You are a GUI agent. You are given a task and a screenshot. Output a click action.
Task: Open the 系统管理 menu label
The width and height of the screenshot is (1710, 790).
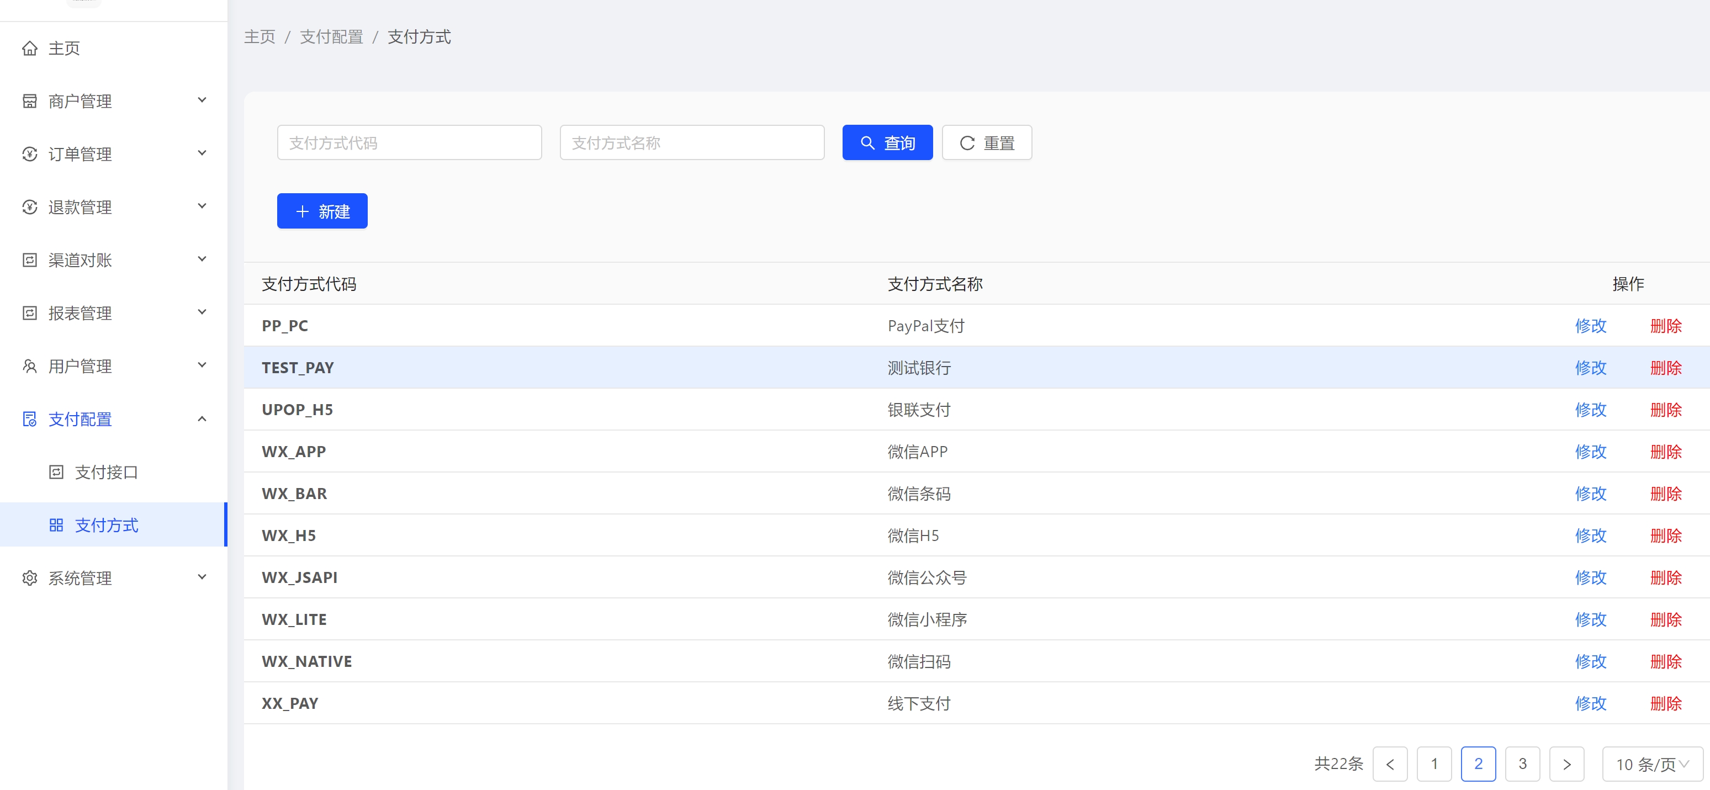pyautogui.click(x=80, y=578)
